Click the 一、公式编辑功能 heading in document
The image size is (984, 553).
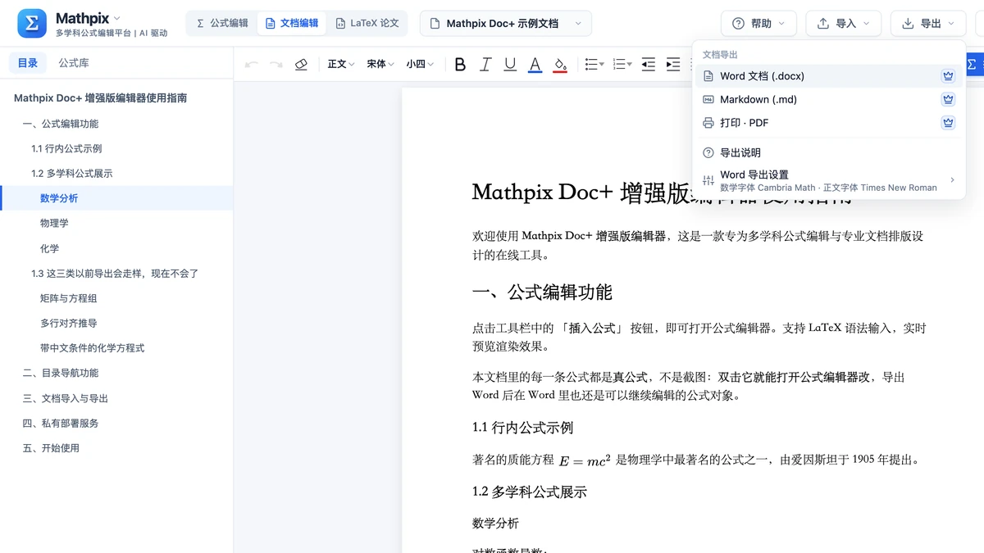coord(542,292)
